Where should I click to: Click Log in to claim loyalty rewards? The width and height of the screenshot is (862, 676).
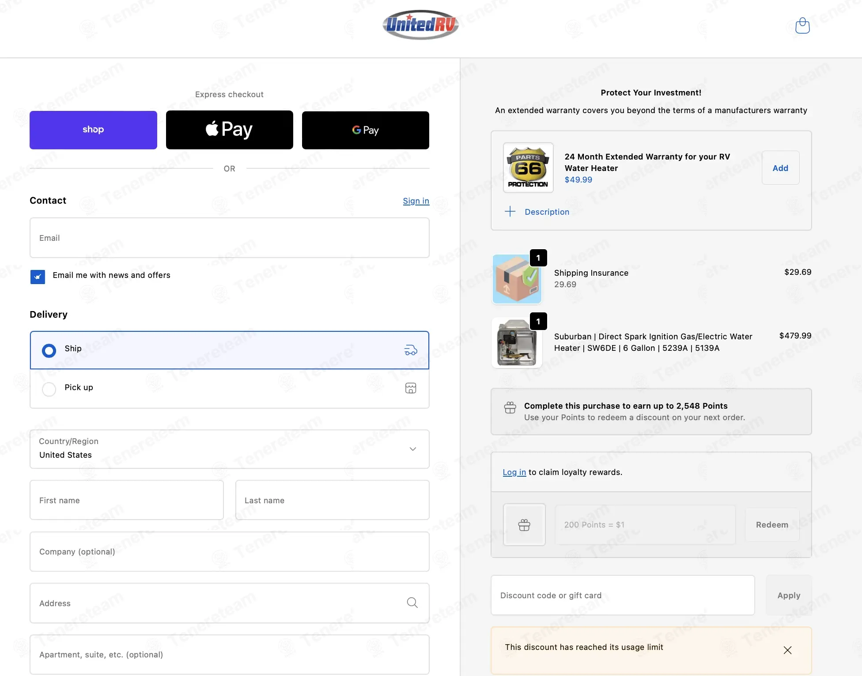point(514,472)
